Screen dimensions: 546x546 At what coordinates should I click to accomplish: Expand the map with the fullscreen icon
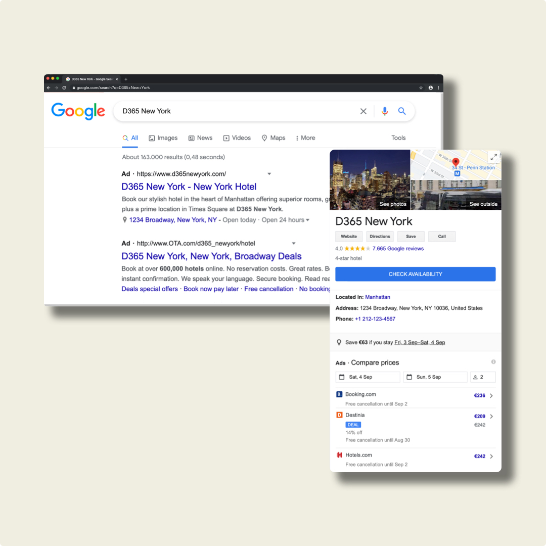494,157
